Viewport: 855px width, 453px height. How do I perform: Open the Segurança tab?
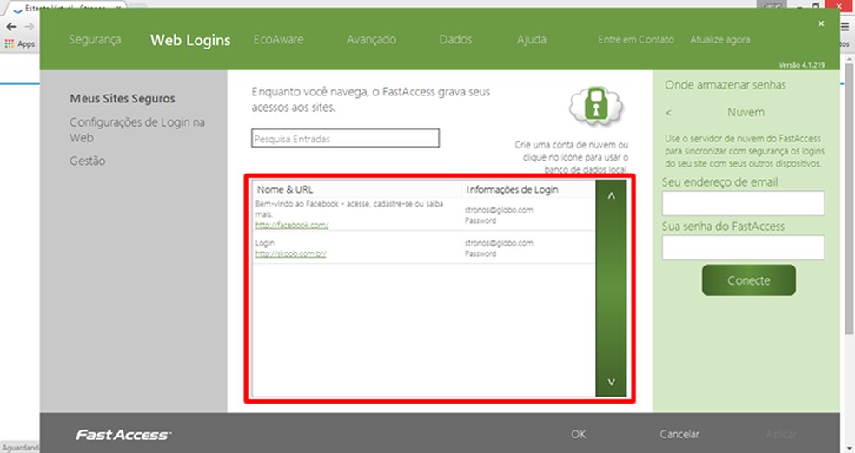point(95,40)
